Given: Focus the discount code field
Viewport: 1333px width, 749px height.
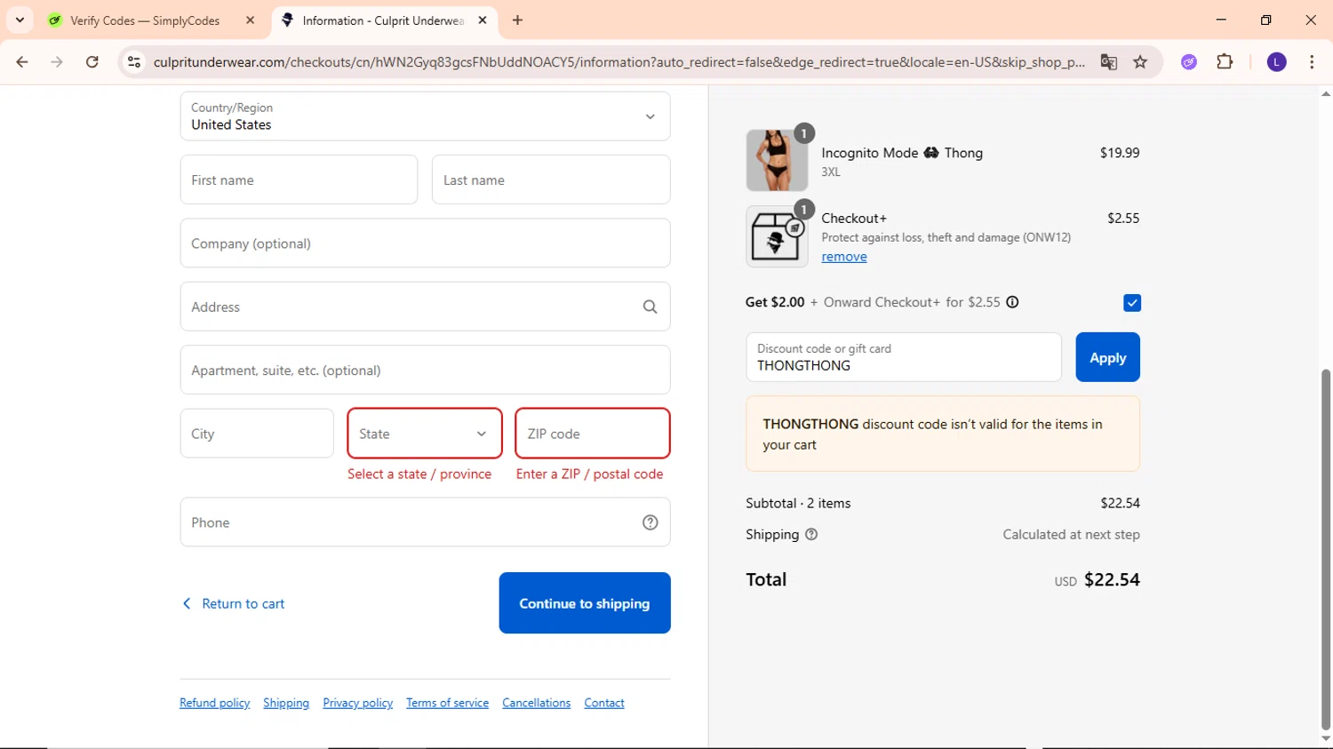Looking at the screenshot, I should click(x=904, y=357).
